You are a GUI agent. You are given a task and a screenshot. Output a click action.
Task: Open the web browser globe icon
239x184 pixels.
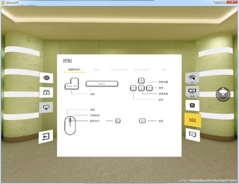coord(46,78)
